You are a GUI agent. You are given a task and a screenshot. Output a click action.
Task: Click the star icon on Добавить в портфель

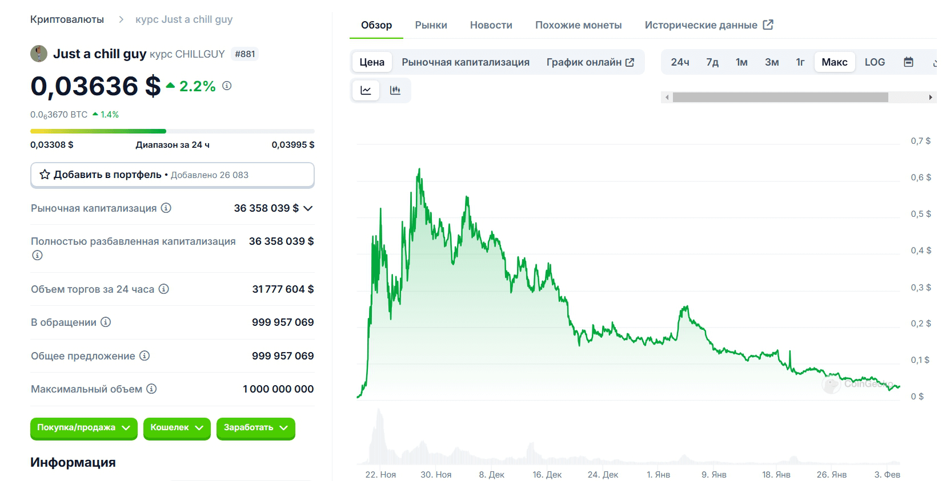[45, 175]
